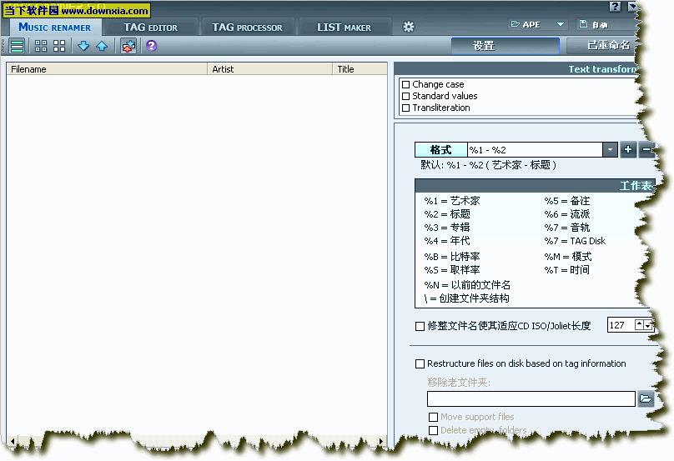Enable the Change case checkbox

click(406, 84)
